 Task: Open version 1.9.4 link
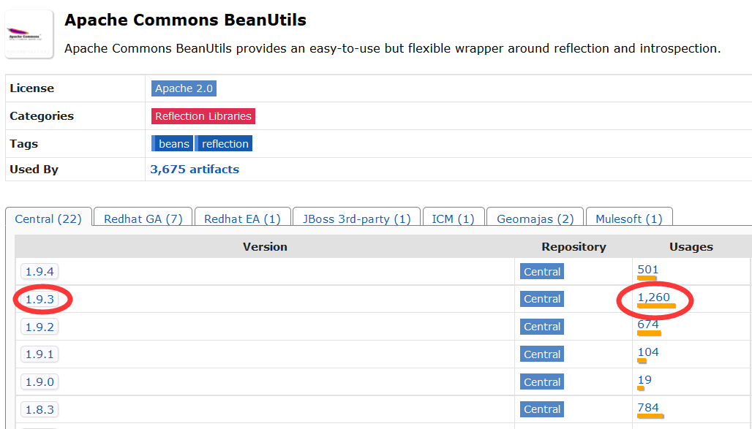pos(40,272)
